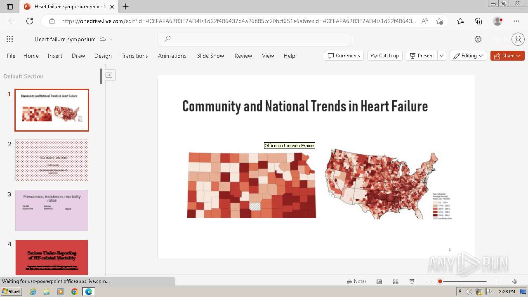The height and width of the screenshot is (297, 528).
Task: Open the Office app launcher grid
Action: pos(9,39)
